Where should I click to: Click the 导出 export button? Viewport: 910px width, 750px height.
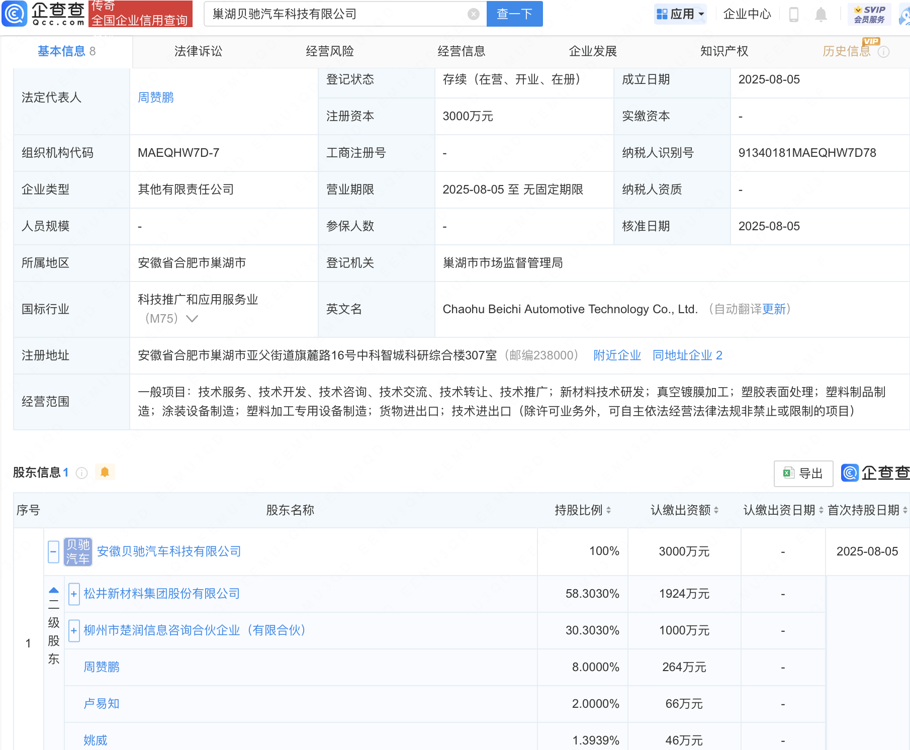(803, 474)
